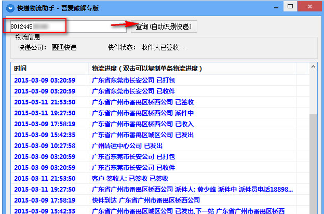Select the 番禺区桥西公司 已收入 row
The width and height of the screenshot is (324, 214).
(142, 124)
